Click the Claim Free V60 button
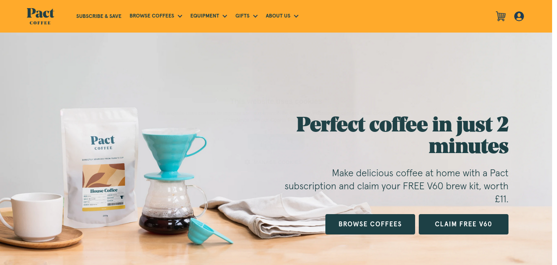The width and height of the screenshot is (557, 265). 464,224
